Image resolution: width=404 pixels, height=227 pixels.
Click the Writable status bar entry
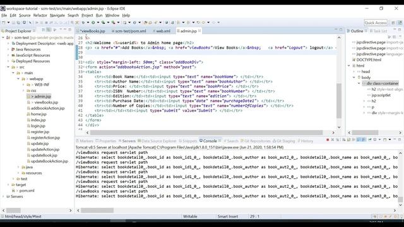pos(190,216)
